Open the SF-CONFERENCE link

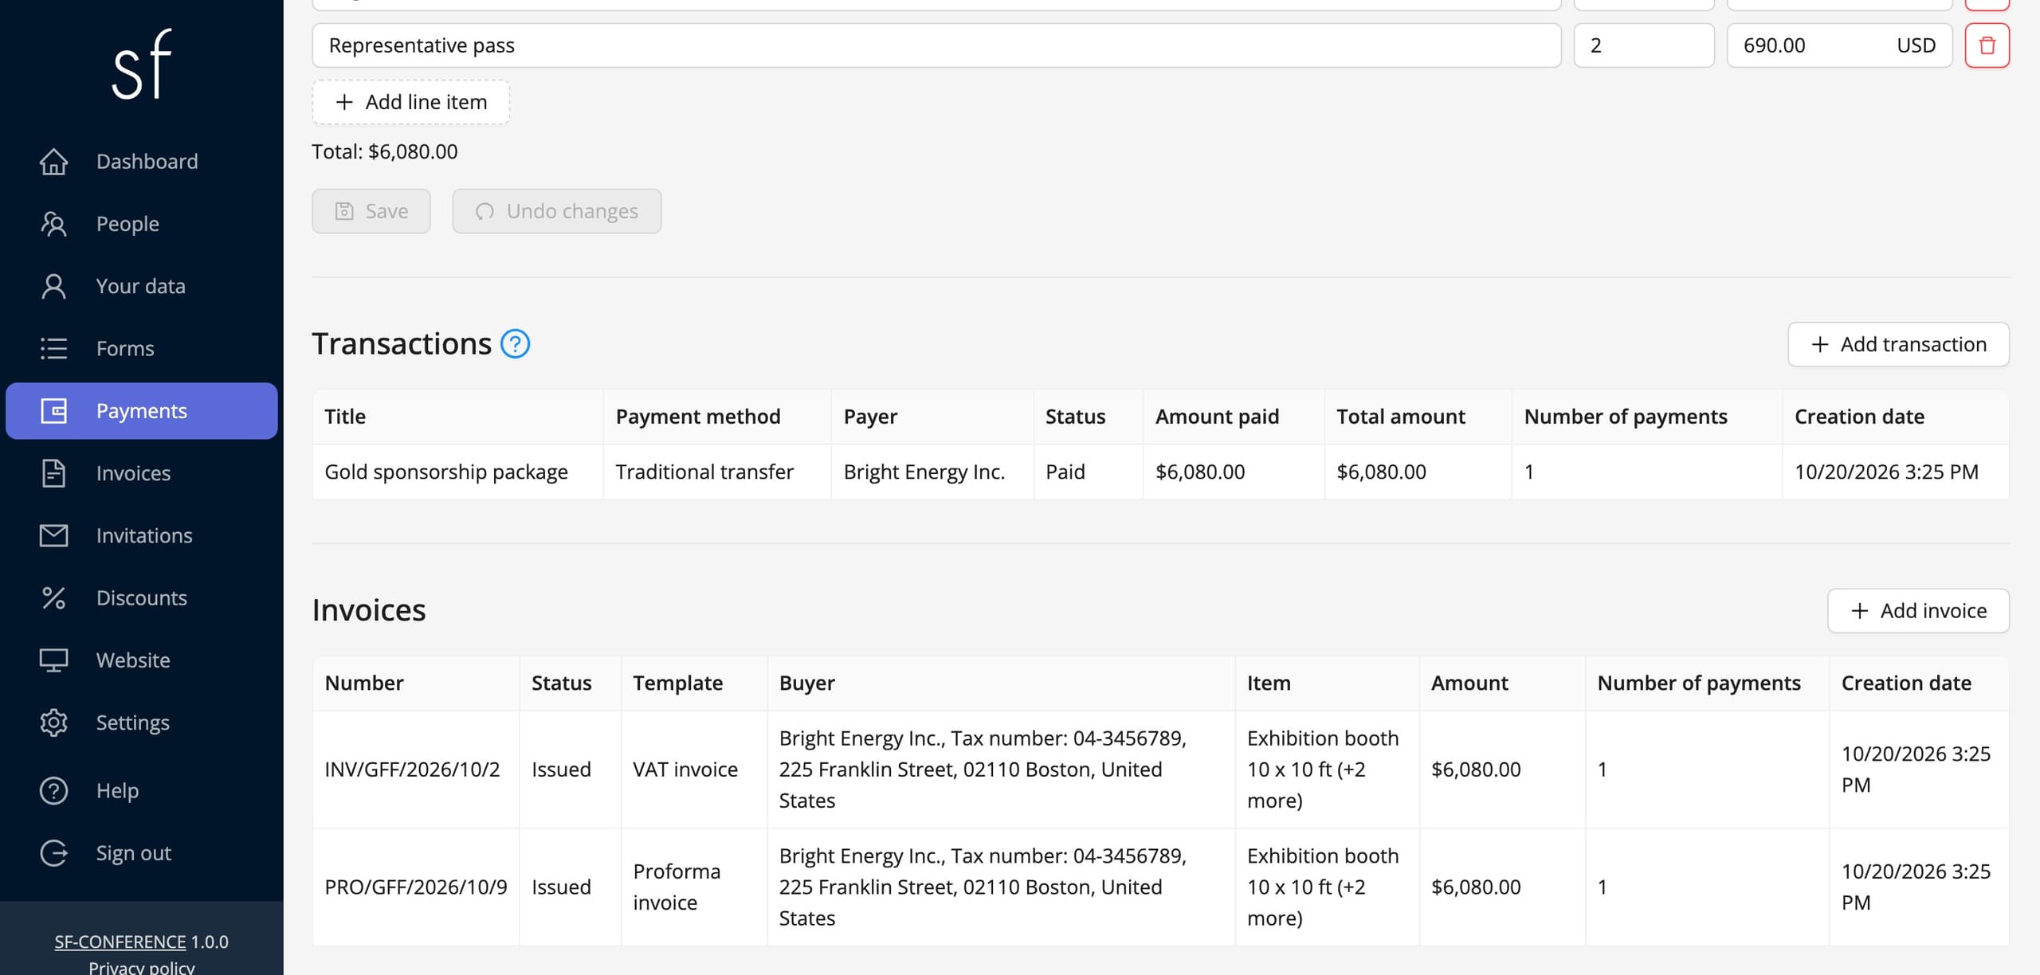pos(120,942)
